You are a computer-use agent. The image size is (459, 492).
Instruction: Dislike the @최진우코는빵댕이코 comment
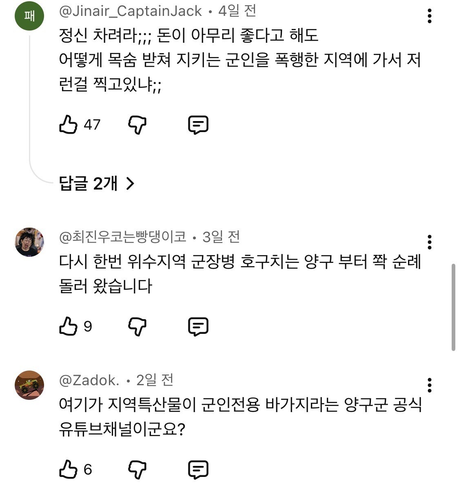tap(137, 327)
